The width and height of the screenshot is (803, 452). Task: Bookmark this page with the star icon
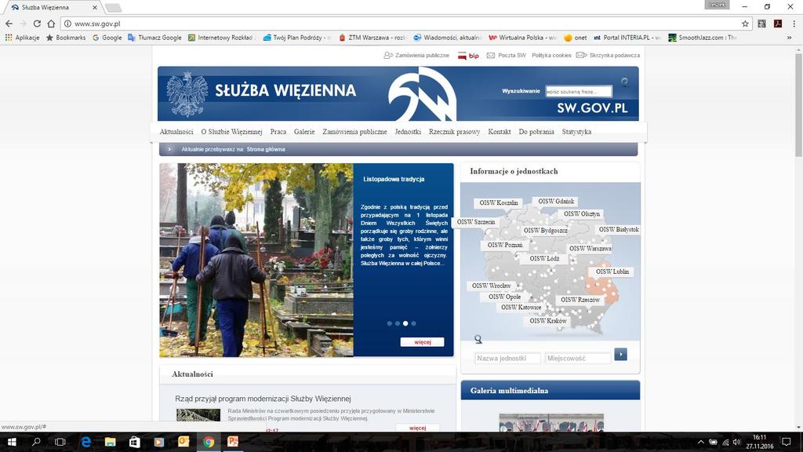click(745, 24)
